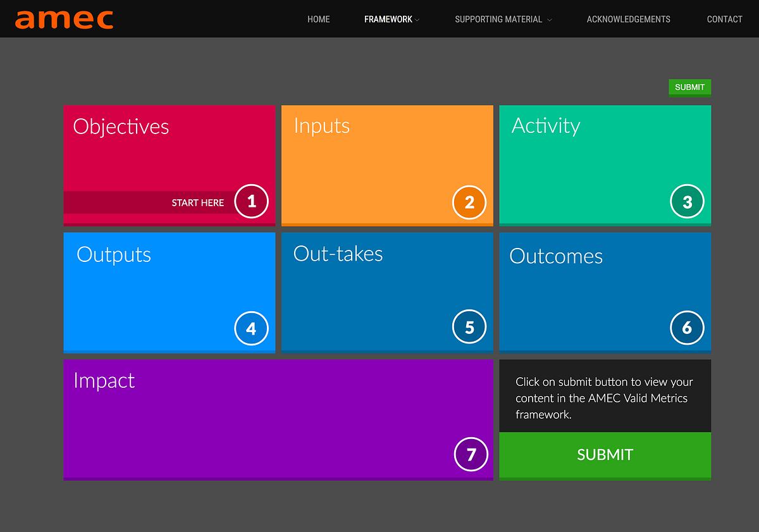Image resolution: width=759 pixels, height=532 pixels.
Task: Click the submit instructions text
Action: [x=604, y=399]
